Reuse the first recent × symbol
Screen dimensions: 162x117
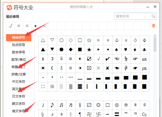pos(19,26)
